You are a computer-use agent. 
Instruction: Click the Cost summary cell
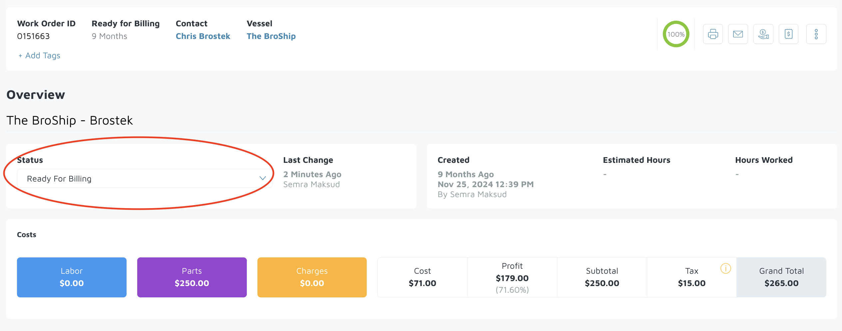(x=422, y=277)
